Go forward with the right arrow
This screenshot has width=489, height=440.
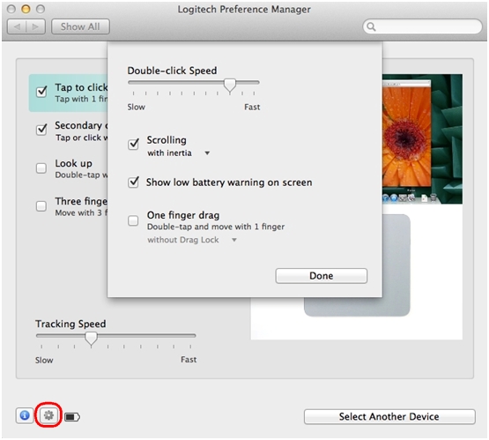point(36,26)
